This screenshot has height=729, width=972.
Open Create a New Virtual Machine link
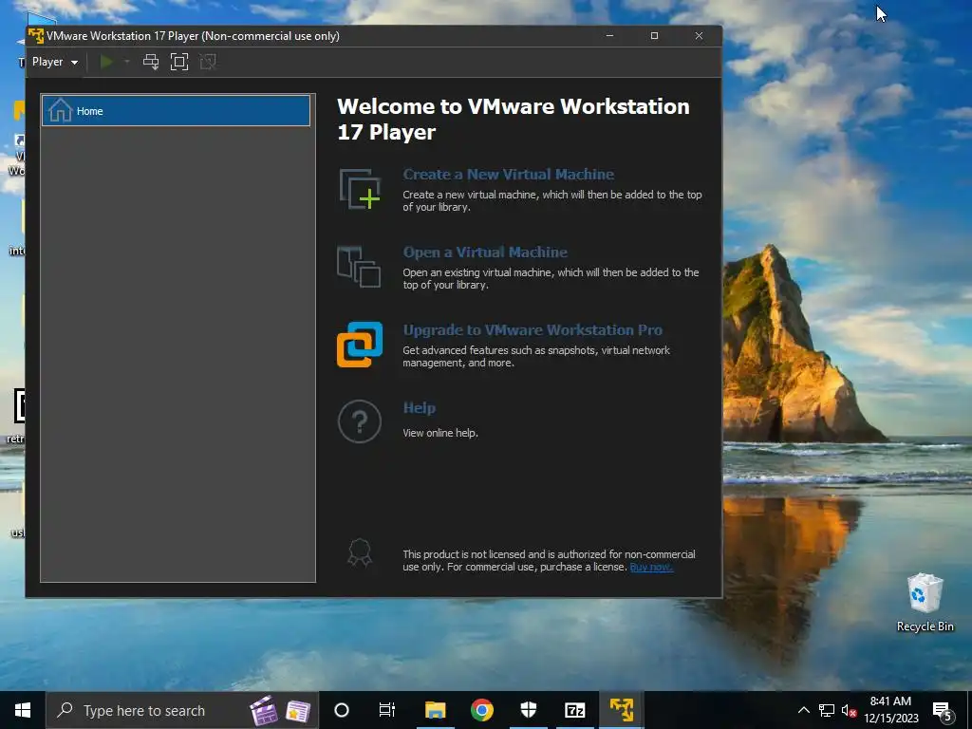[509, 175]
